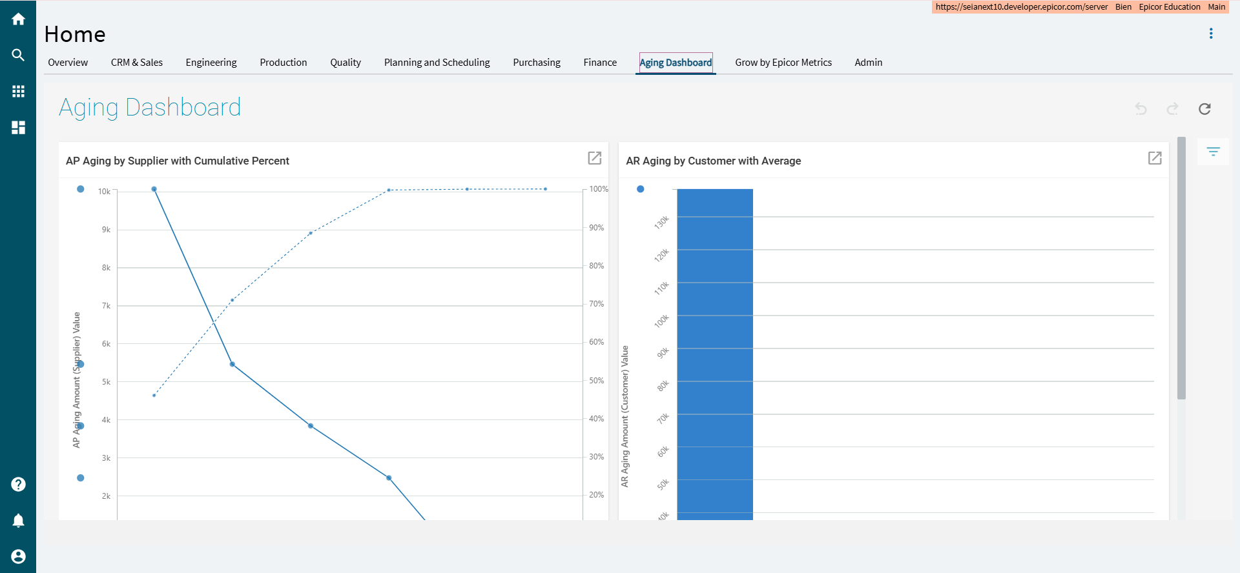
Task: Open the notifications bell icon
Action: [x=18, y=521]
